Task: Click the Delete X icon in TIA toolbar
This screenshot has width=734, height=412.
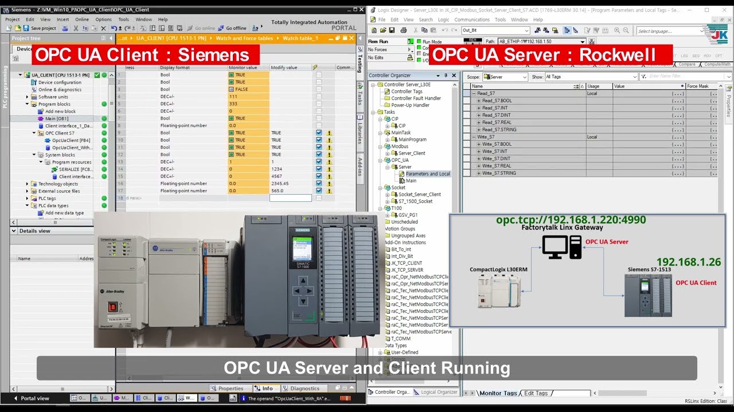Action: pos(103,28)
